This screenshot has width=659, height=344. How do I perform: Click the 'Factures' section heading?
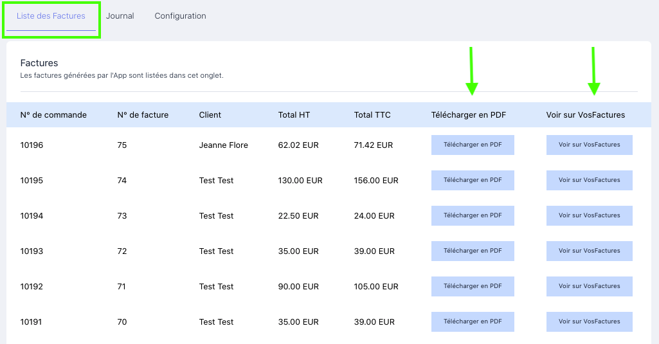(x=39, y=63)
